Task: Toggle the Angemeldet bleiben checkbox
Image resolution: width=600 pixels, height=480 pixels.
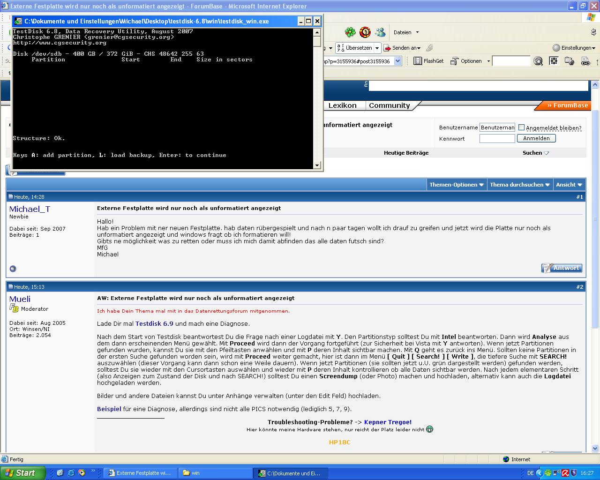Action: 521,127
